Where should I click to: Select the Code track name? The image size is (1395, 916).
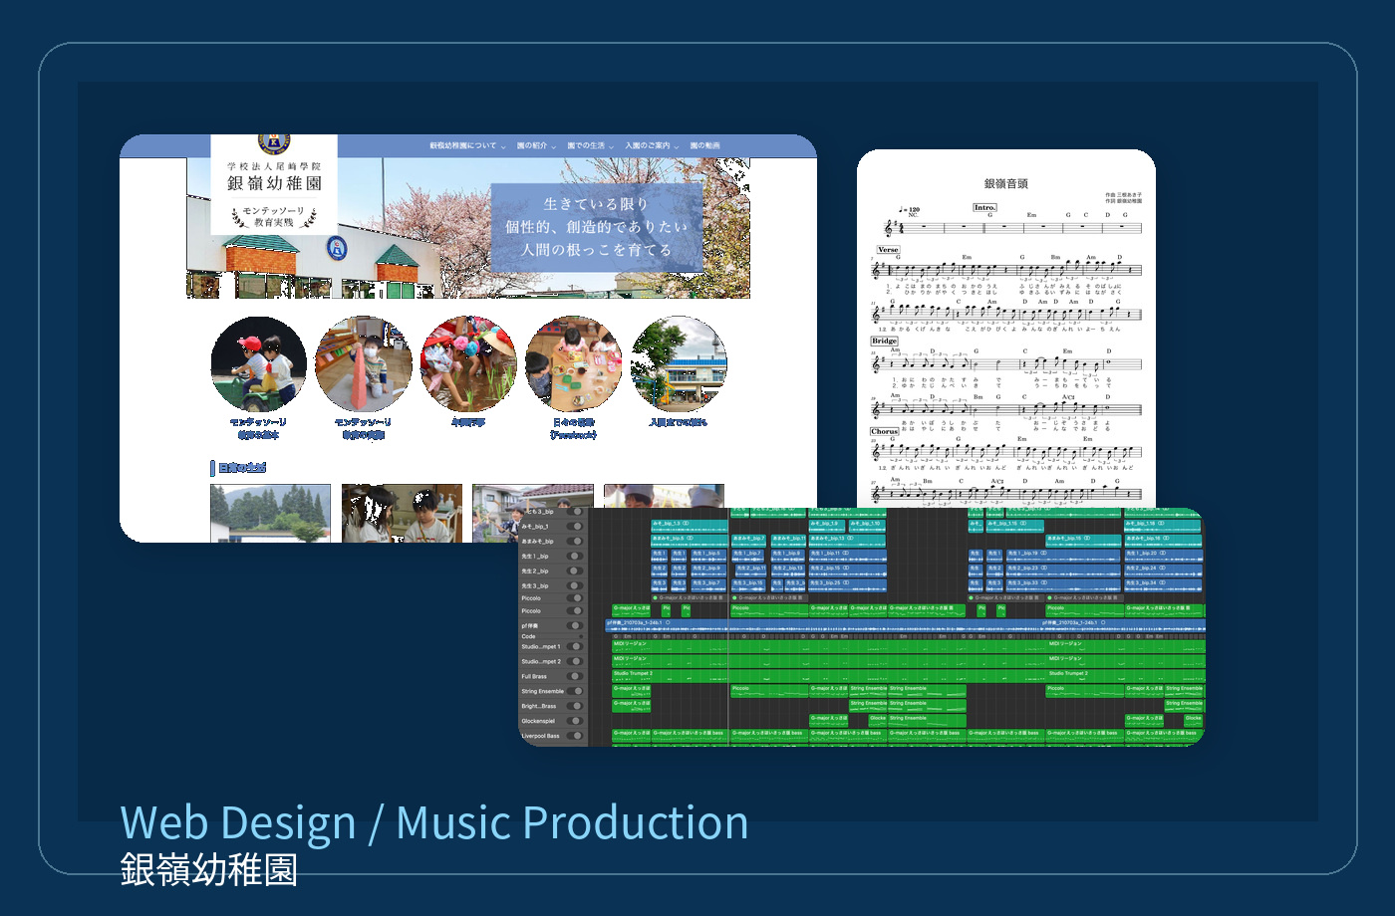[528, 636]
